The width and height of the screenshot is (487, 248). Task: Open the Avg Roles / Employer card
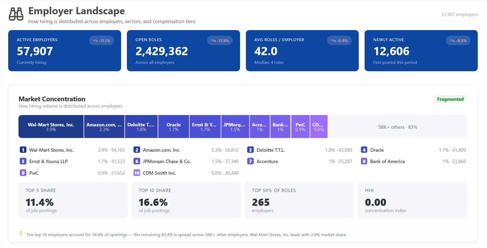(x=302, y=51)
